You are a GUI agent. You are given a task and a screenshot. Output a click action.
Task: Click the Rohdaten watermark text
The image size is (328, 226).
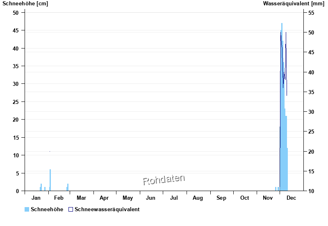pos(164,180)
